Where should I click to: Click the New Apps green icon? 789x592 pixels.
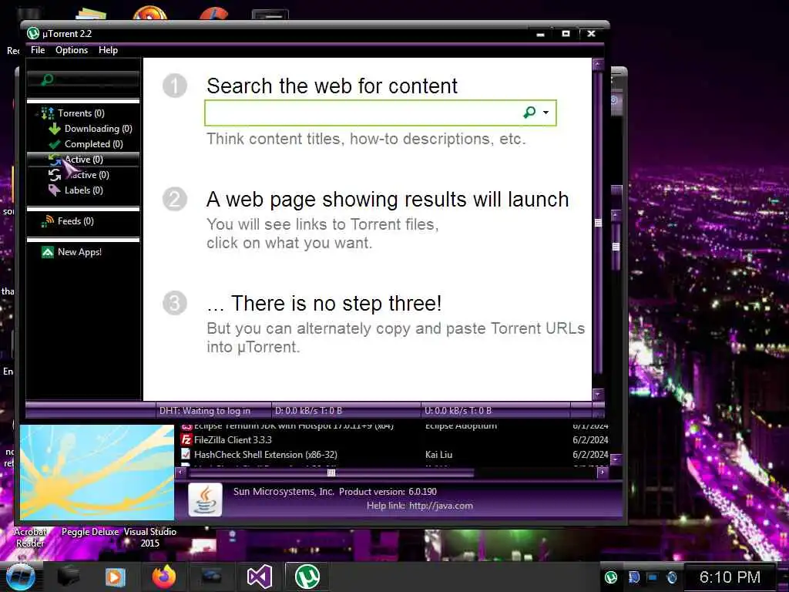pos(48,252)
